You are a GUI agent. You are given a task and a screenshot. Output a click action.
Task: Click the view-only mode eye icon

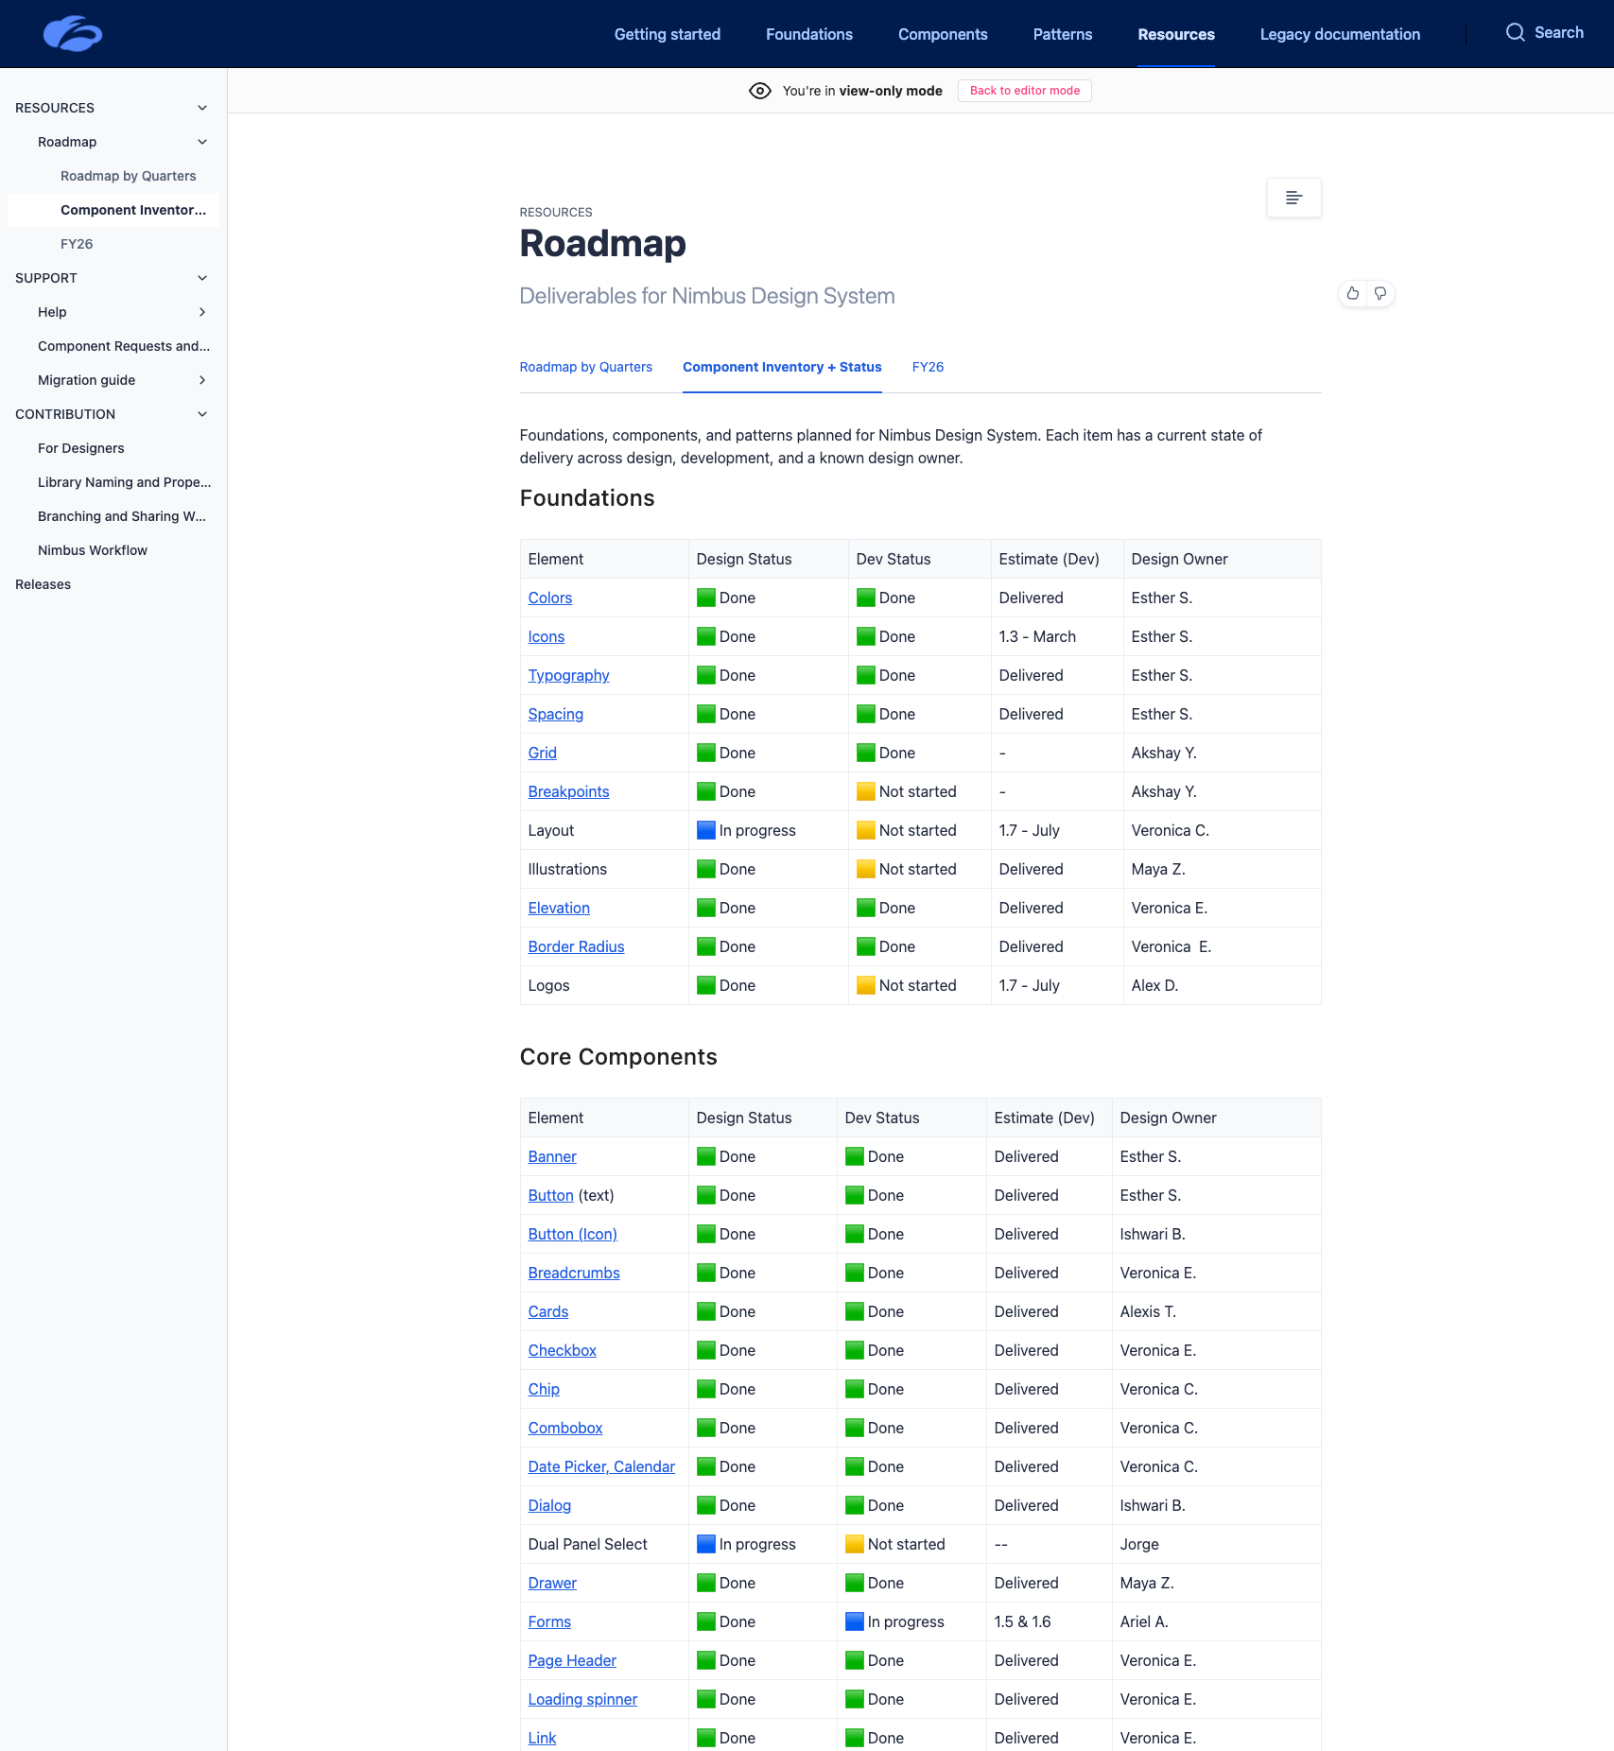click(x=760, y=91)
